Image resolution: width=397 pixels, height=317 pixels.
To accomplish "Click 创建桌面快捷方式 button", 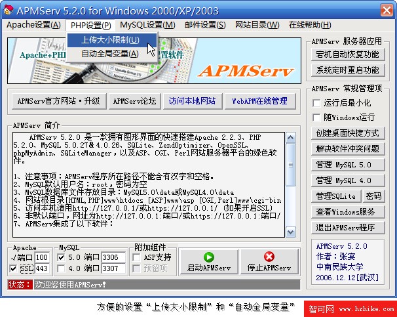I will coord(348,133).
